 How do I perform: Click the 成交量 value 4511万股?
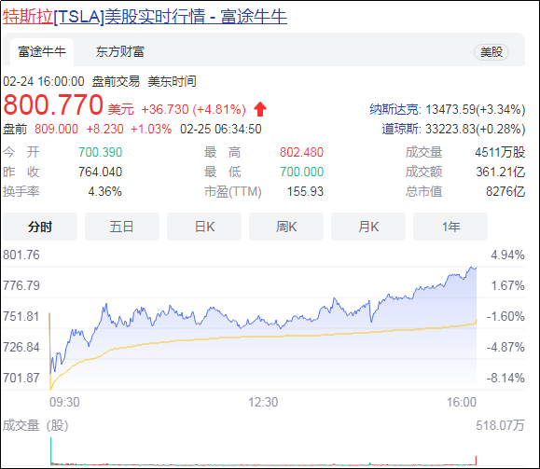[x=500, y=152]
